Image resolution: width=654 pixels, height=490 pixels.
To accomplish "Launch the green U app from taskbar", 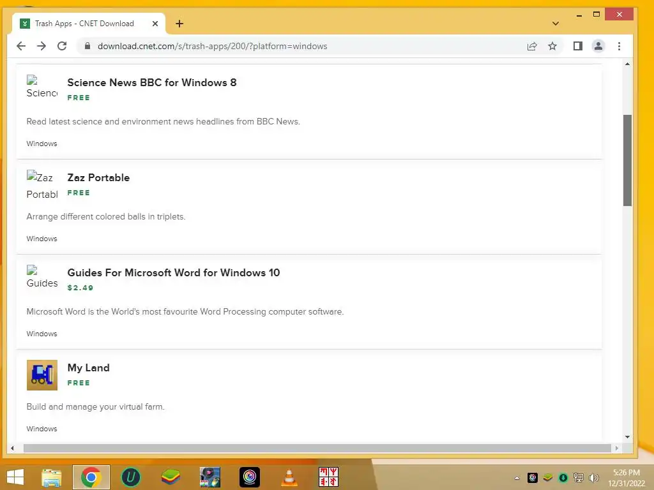I will click(130, 477).
